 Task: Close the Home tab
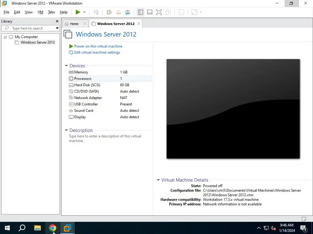pyautogui.click(x=85, y=24)
